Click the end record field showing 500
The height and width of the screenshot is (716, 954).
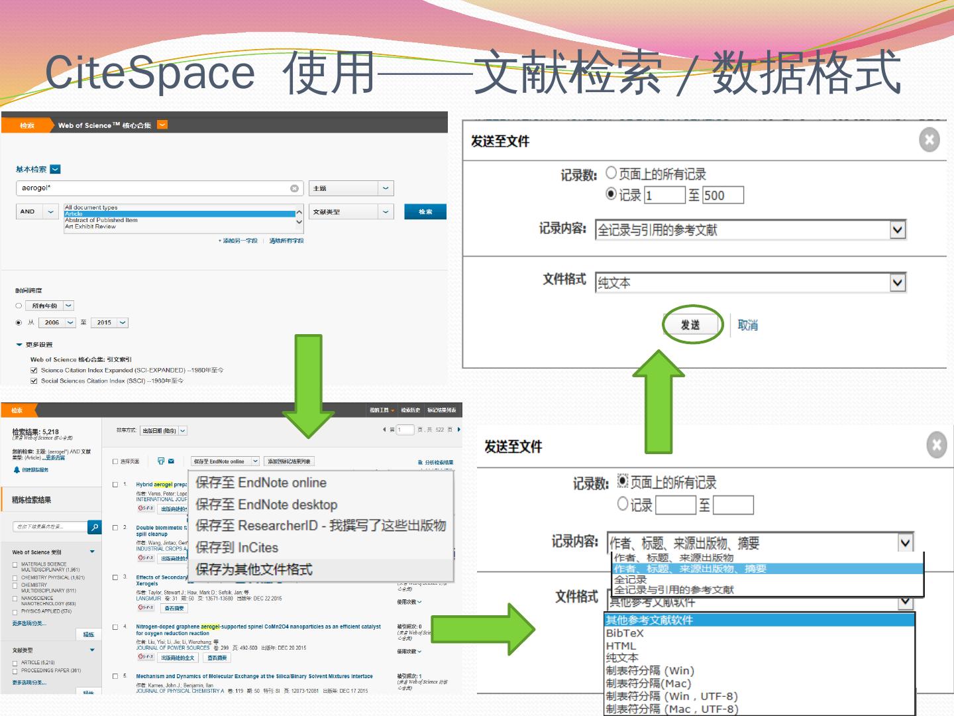point(723,195)
